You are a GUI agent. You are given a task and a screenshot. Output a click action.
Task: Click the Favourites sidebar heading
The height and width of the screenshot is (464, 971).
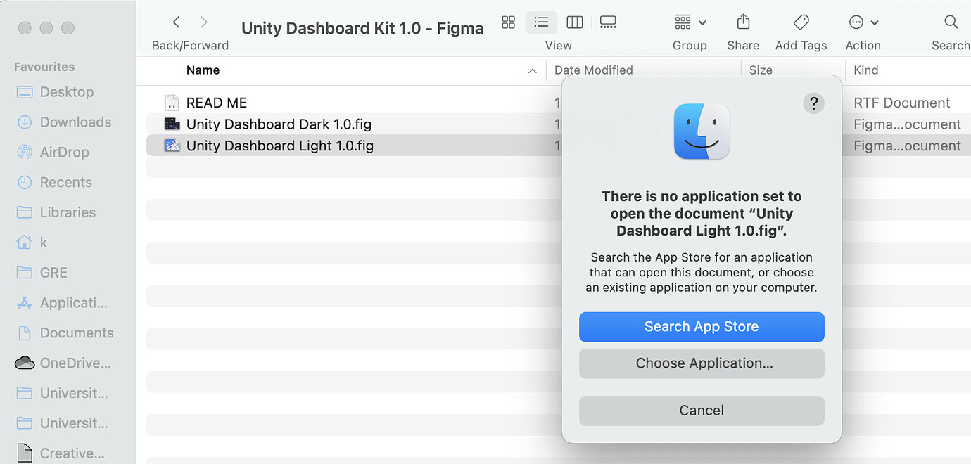[x=44, y=67]
